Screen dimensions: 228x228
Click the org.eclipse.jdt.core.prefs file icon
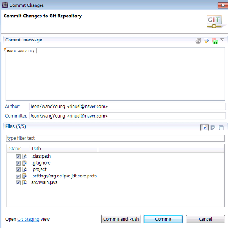[25, 176]
